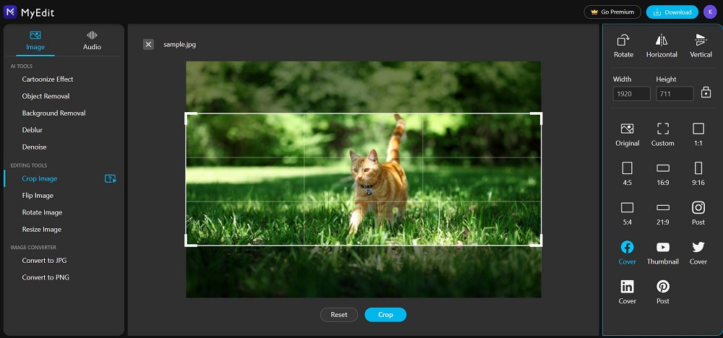Image resolution: width=723 pixels, height=338 pixels.
Task: Toggle the aspect ratio lock icon
Action: (x=706, y=92)
